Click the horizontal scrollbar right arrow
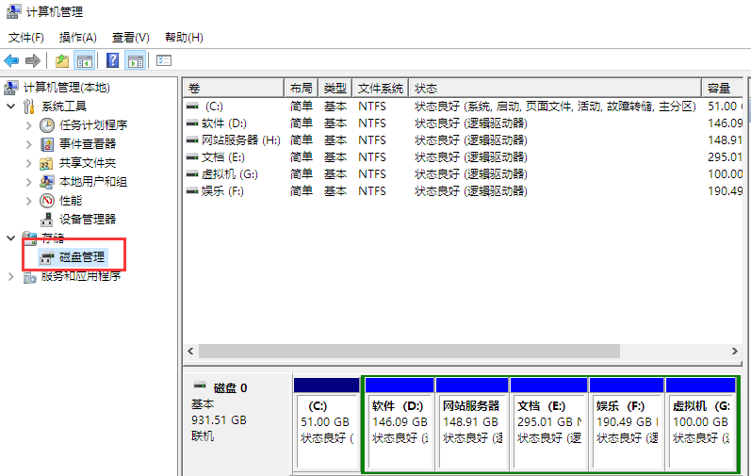The image size is (751, 476). click(x=735, y=351)
